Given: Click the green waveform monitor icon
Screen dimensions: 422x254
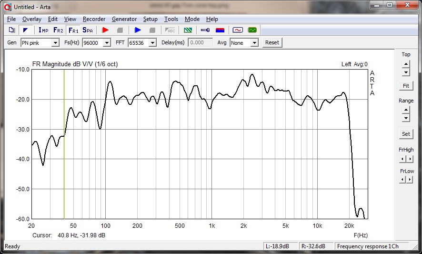Looking at the screenshot, I should pyautogui.click(x=252, y=30).
